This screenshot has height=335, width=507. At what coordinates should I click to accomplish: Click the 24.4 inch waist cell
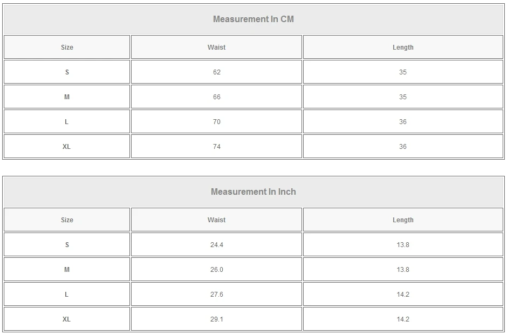tap(216, 245)
